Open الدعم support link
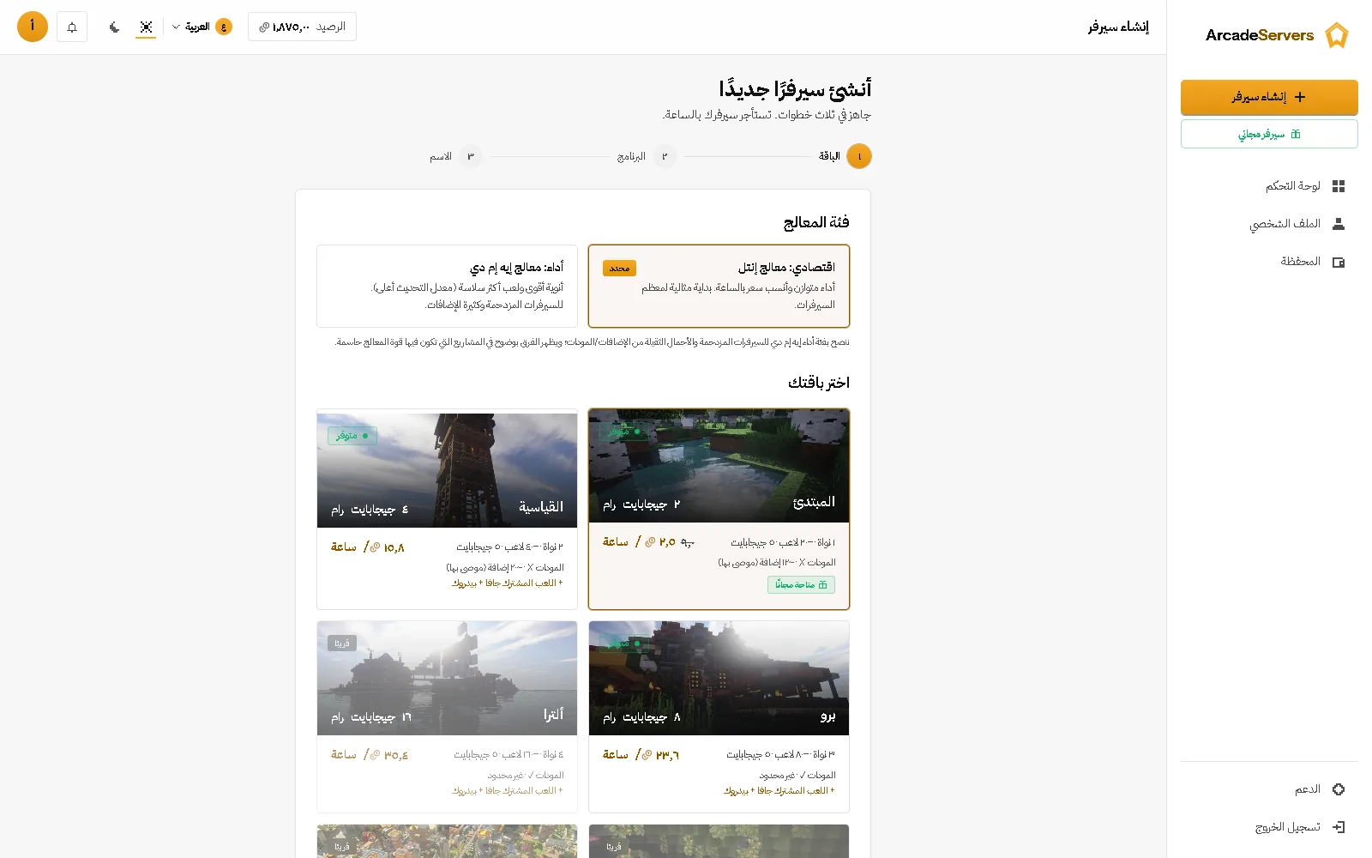1372x858 pixels. coord(1269,789)
